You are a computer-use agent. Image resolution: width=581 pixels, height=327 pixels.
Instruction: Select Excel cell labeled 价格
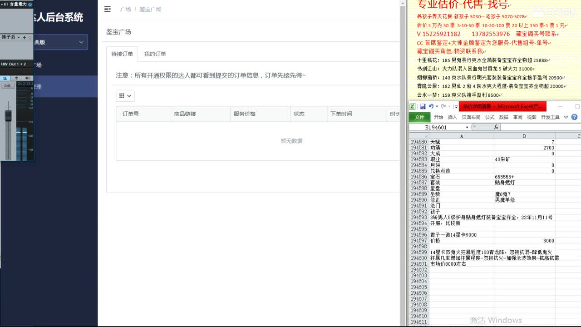[462, 241]
